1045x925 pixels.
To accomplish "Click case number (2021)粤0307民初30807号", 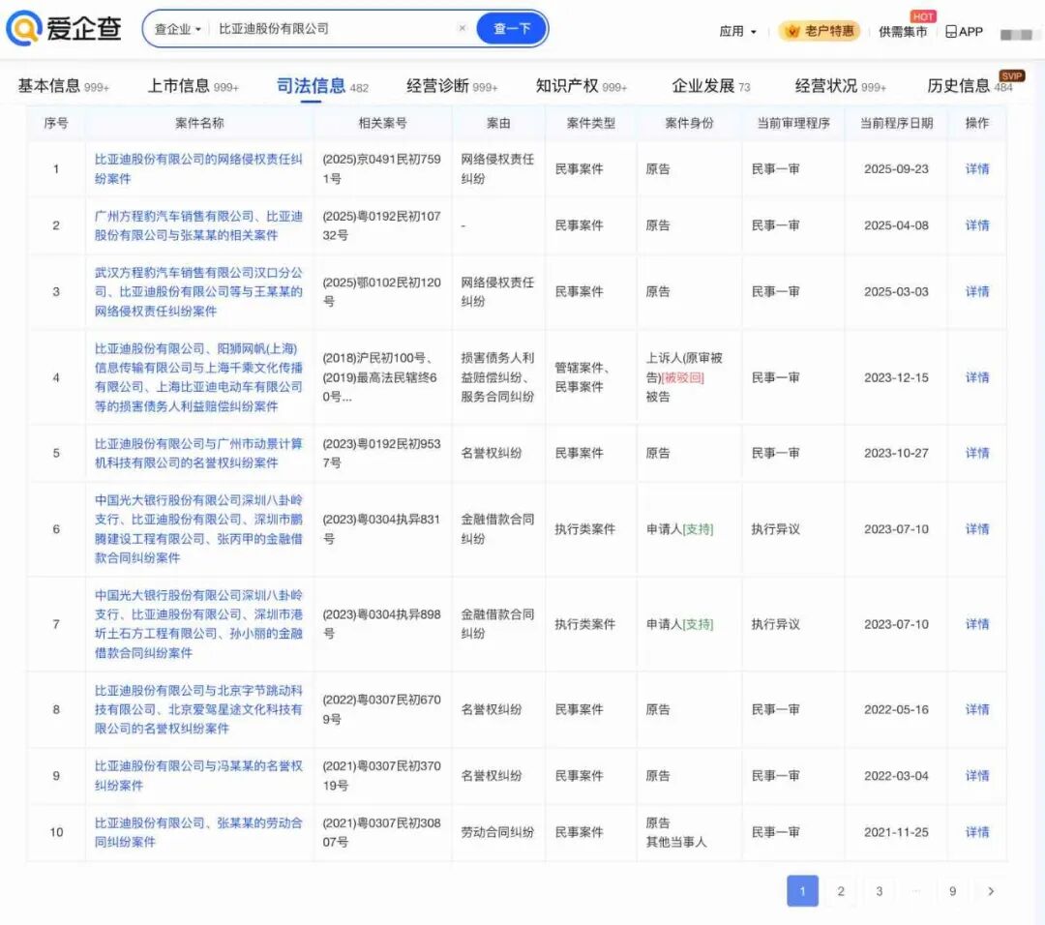I will [382, 832].
